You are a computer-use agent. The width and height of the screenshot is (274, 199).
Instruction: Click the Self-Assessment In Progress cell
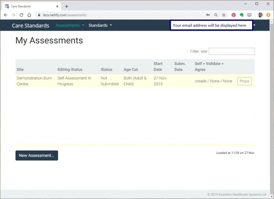74,81
